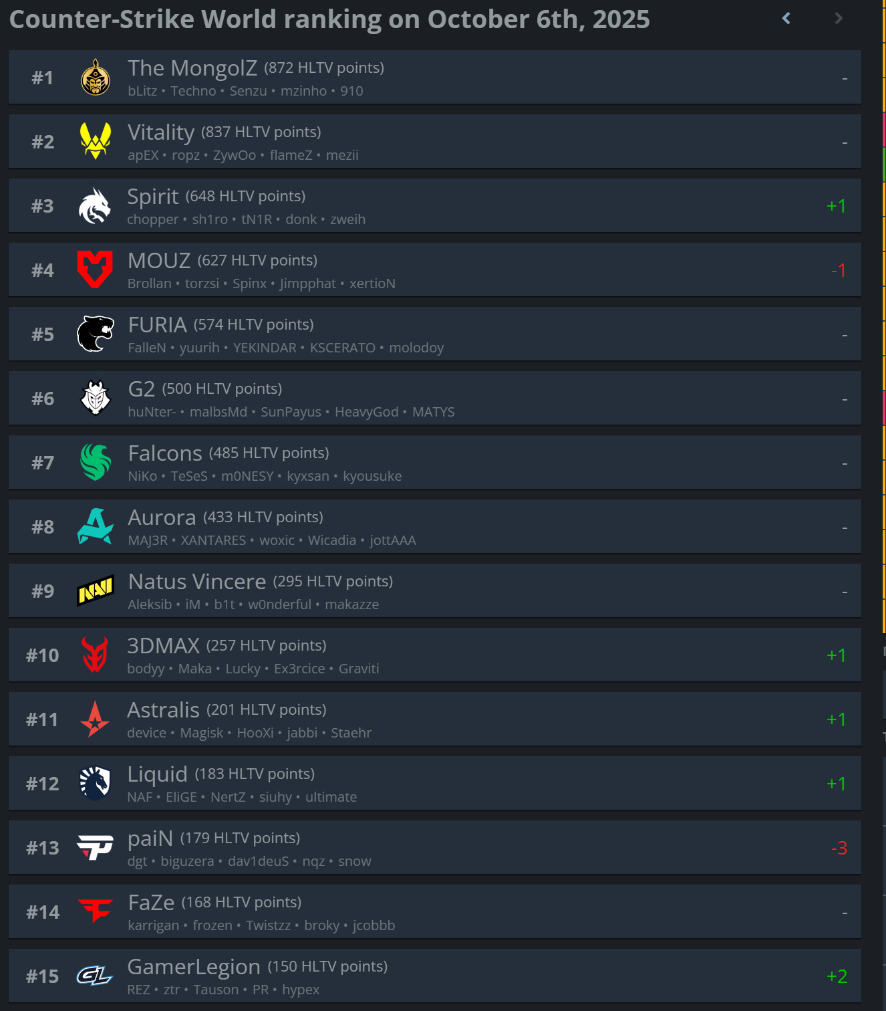This screenshot has width=886, height=1011.
Task: Click the Vitality bee logo
Action: pos(96,141)
